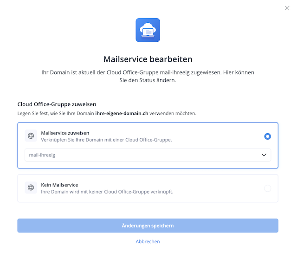
Task: Click the 'Ihr Domain ist aktuell' paragraph
Action: (148, 76)
